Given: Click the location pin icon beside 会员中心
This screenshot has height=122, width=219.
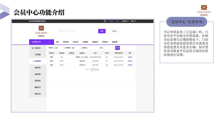Looking at the screenshot, I should click(33, 48).
